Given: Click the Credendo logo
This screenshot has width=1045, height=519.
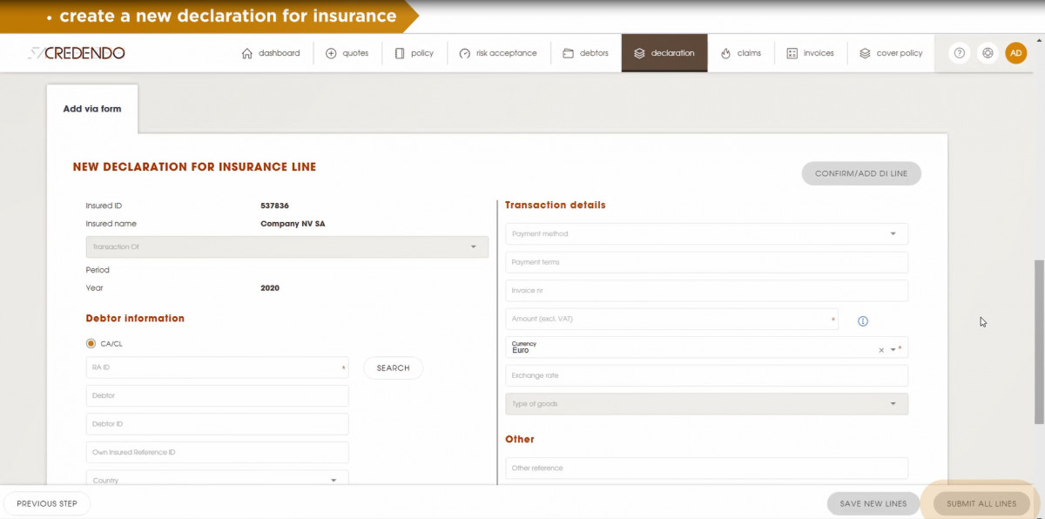Looking at the screenshot, I should click(x=76, y=53).
